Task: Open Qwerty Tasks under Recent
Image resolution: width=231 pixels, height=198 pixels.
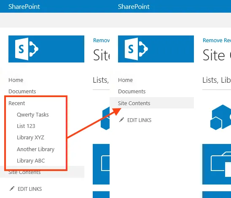Action: coord(33,115)
